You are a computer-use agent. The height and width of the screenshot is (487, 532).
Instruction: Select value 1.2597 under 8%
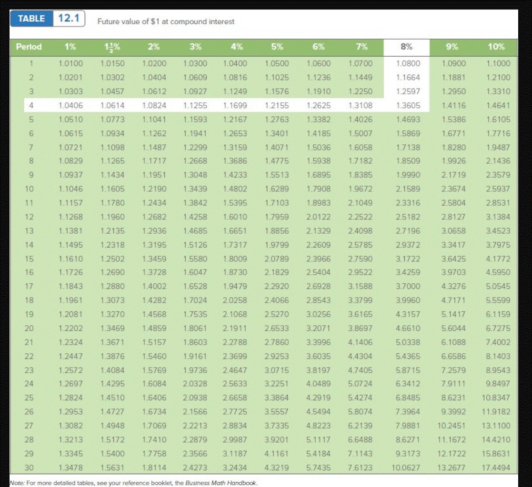[408, 91]
